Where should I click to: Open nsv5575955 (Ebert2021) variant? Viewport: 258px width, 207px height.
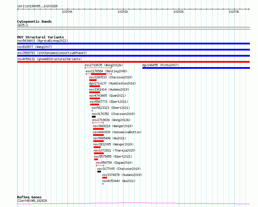tap(113, 156)
